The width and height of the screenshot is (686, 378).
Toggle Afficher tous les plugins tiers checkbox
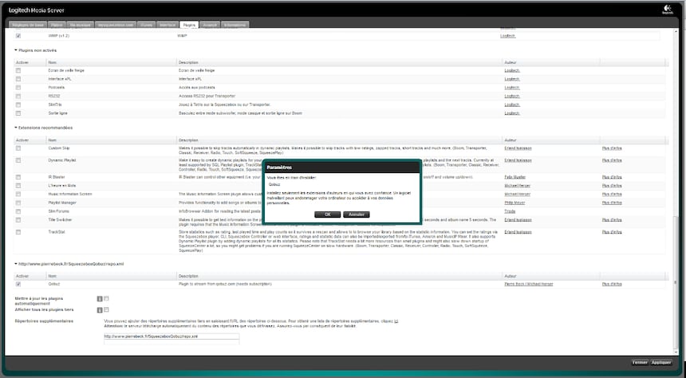point(106,309)
